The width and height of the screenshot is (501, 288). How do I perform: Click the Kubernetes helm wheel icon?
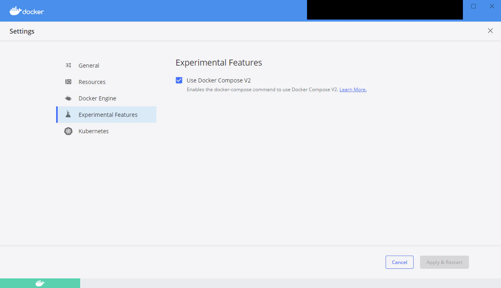[69, 131]
